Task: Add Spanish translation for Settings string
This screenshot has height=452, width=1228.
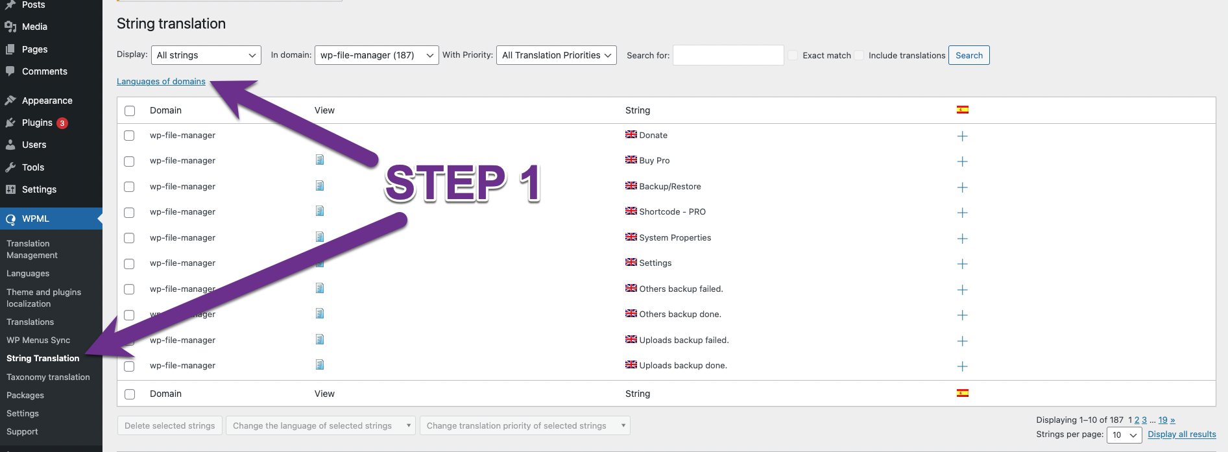Action: [x=963, y=264]
